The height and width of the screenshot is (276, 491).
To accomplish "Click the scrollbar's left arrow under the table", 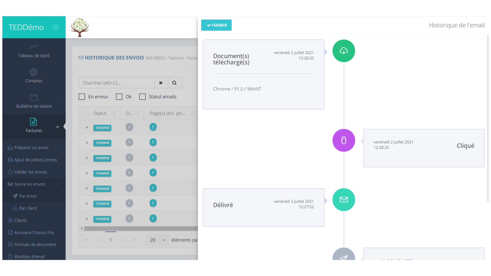I will click(x=82, y=228).
